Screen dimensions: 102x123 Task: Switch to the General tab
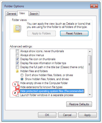11,14
